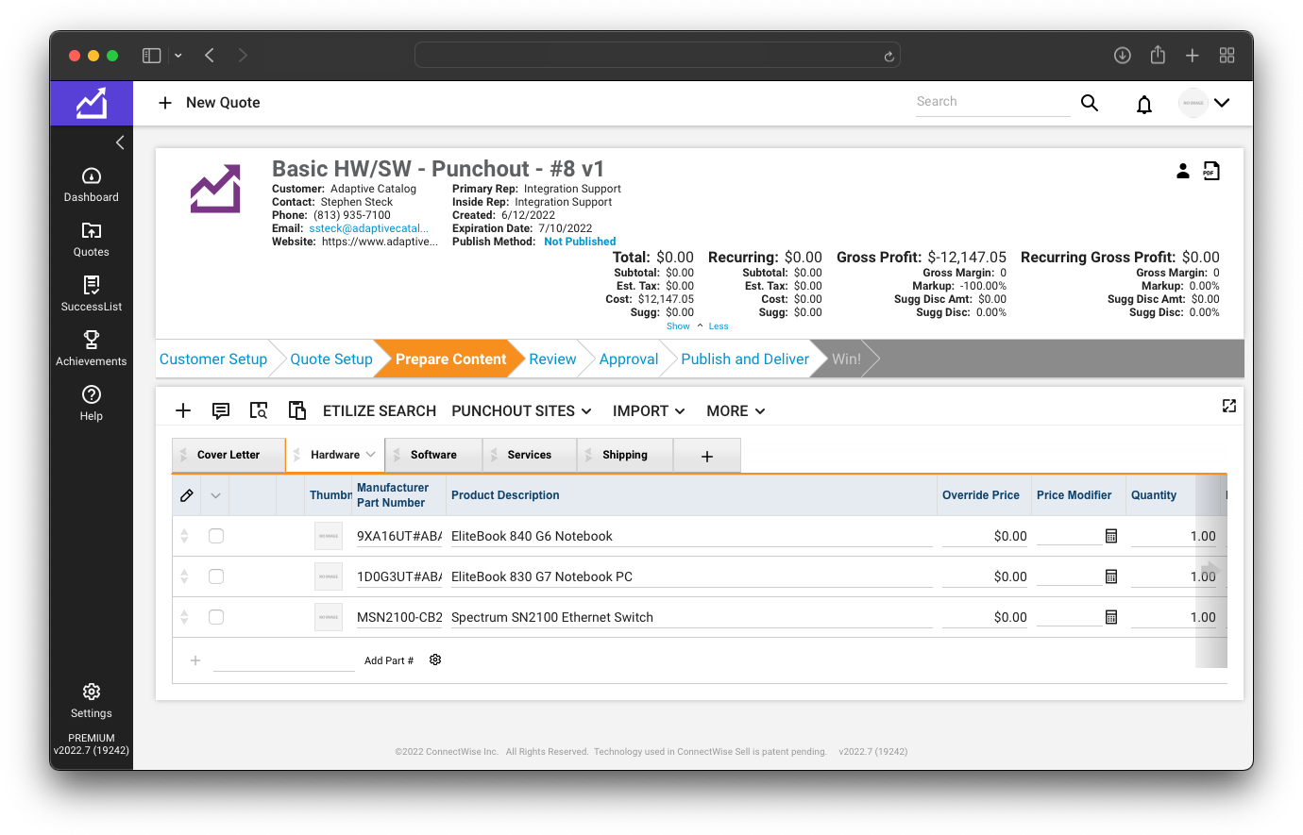
Task: Click the plus icon in the Add Part row
Action: [x=195, y=660]
